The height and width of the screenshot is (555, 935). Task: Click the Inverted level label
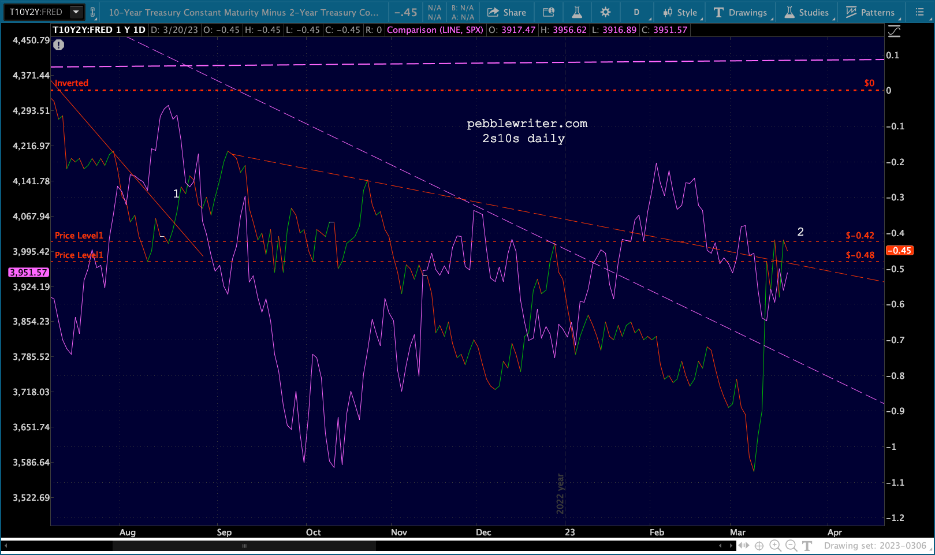coord(72,83)
